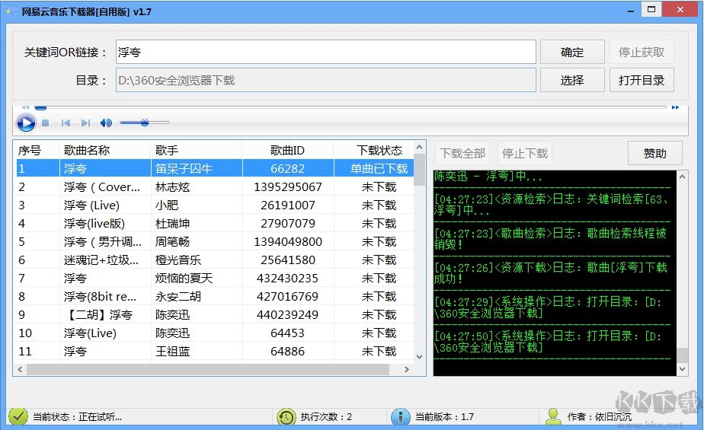704x430 pixels.
Task: Click the fast-forward arrows at seek bar end
Action: pos(675,107)
